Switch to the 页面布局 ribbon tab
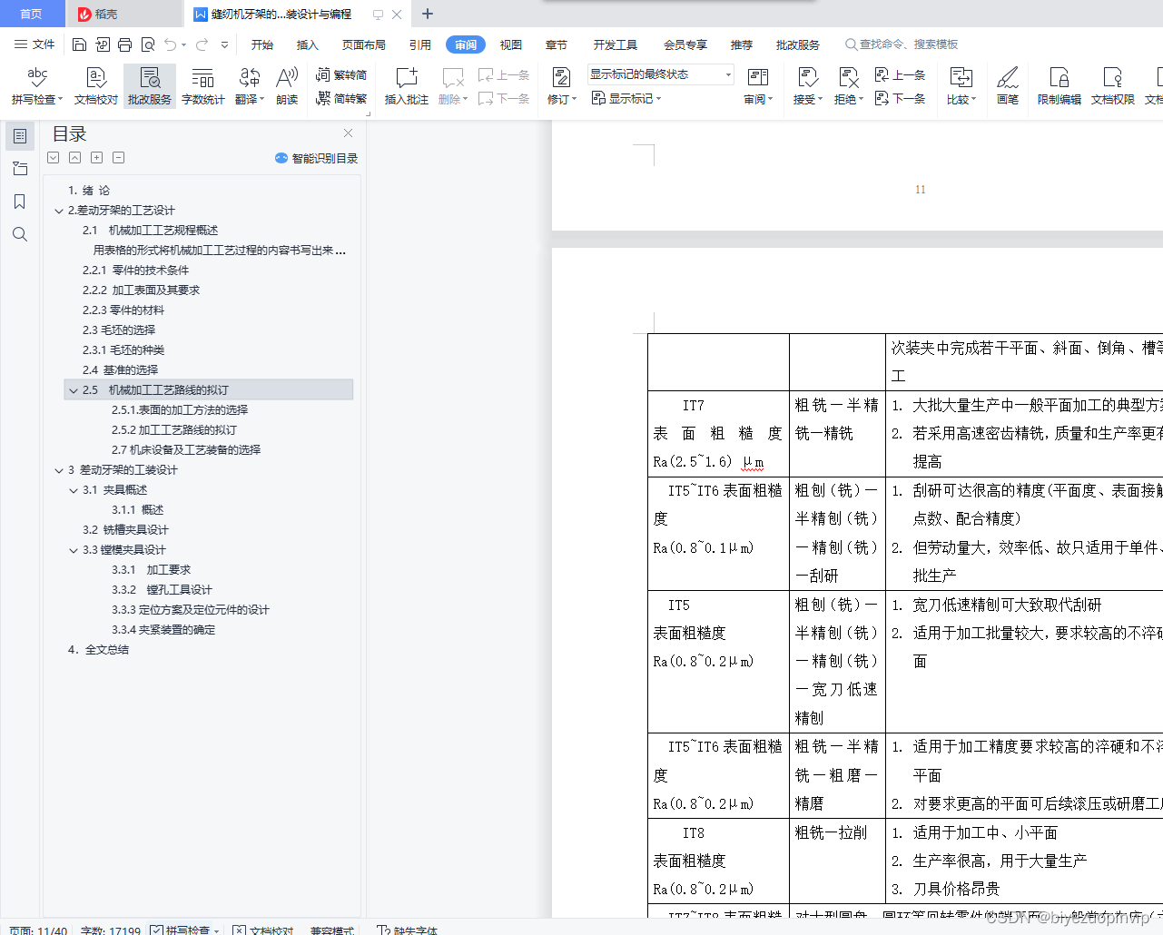Screen dimensions: 1163x935 [x=364, y=44]
